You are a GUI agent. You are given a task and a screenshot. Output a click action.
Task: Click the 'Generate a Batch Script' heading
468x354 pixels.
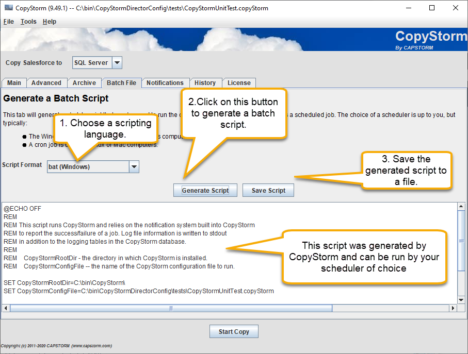[56, 98]
